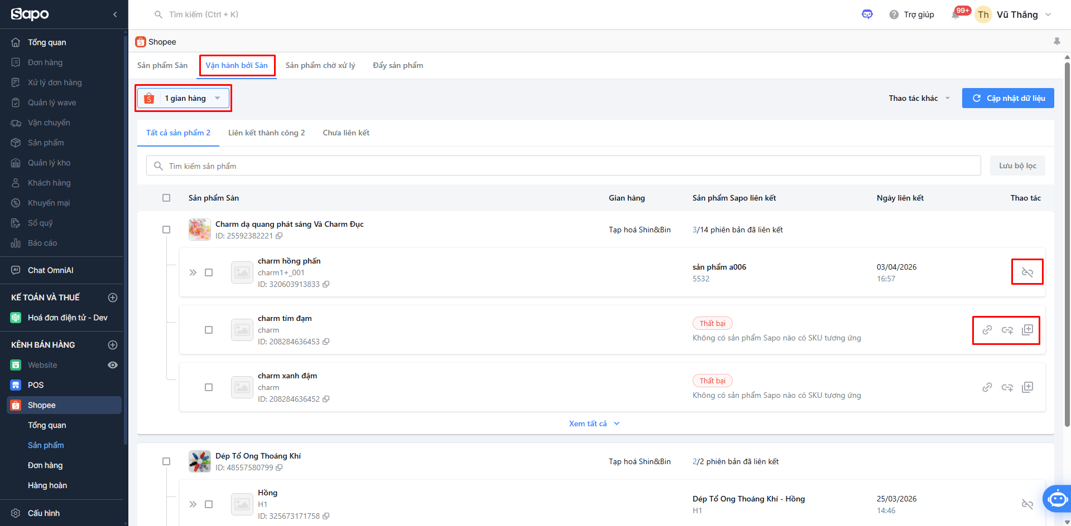Click Lưu bộ lọc button
The image size is (1071, 526).
[x=1017, y=165]
